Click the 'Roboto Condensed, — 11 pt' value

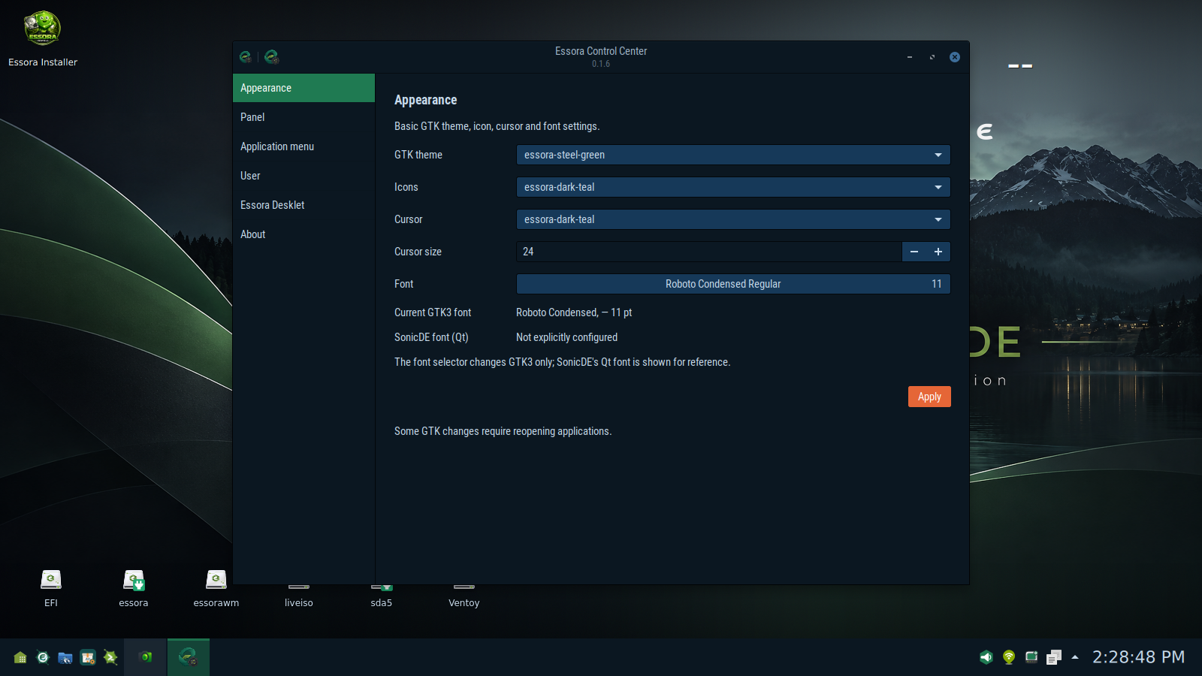pyautogui.click(x=574, y=312)
